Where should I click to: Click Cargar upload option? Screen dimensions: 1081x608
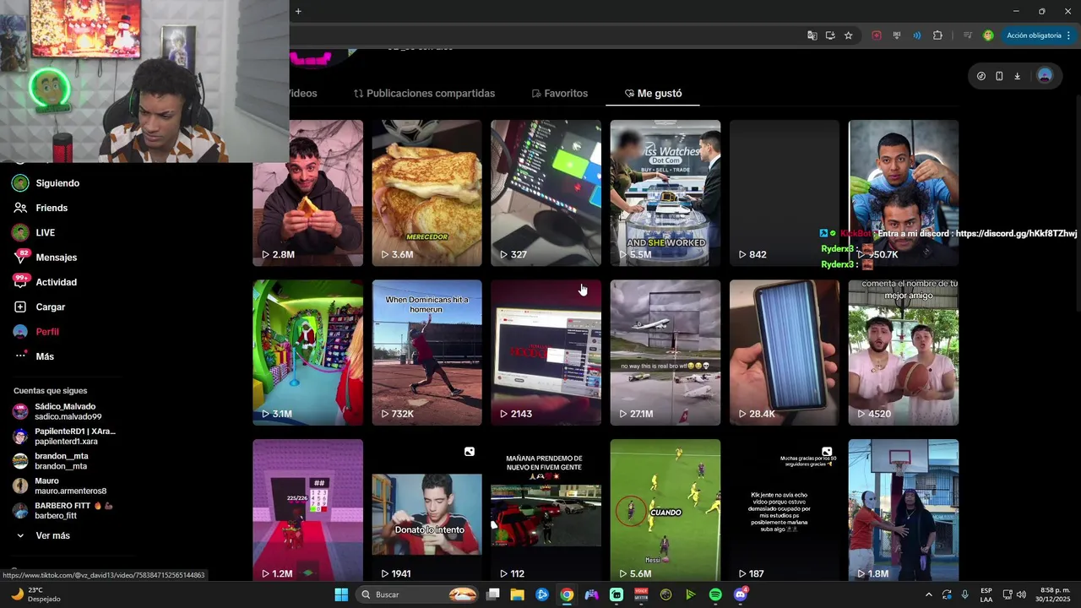point(50,307)
